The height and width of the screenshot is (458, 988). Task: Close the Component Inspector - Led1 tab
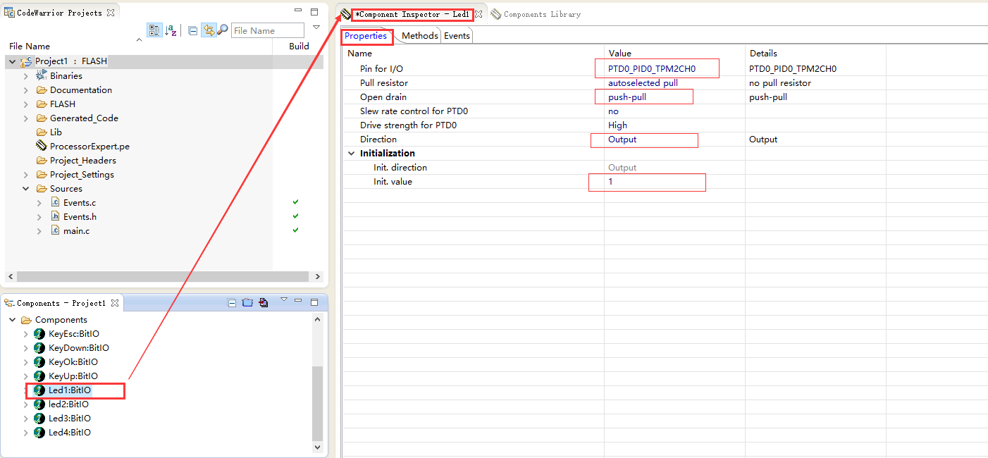pos(478,14)
